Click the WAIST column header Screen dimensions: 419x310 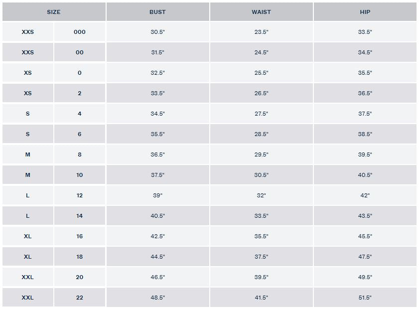pyautogui.click(x=262, y=12)
